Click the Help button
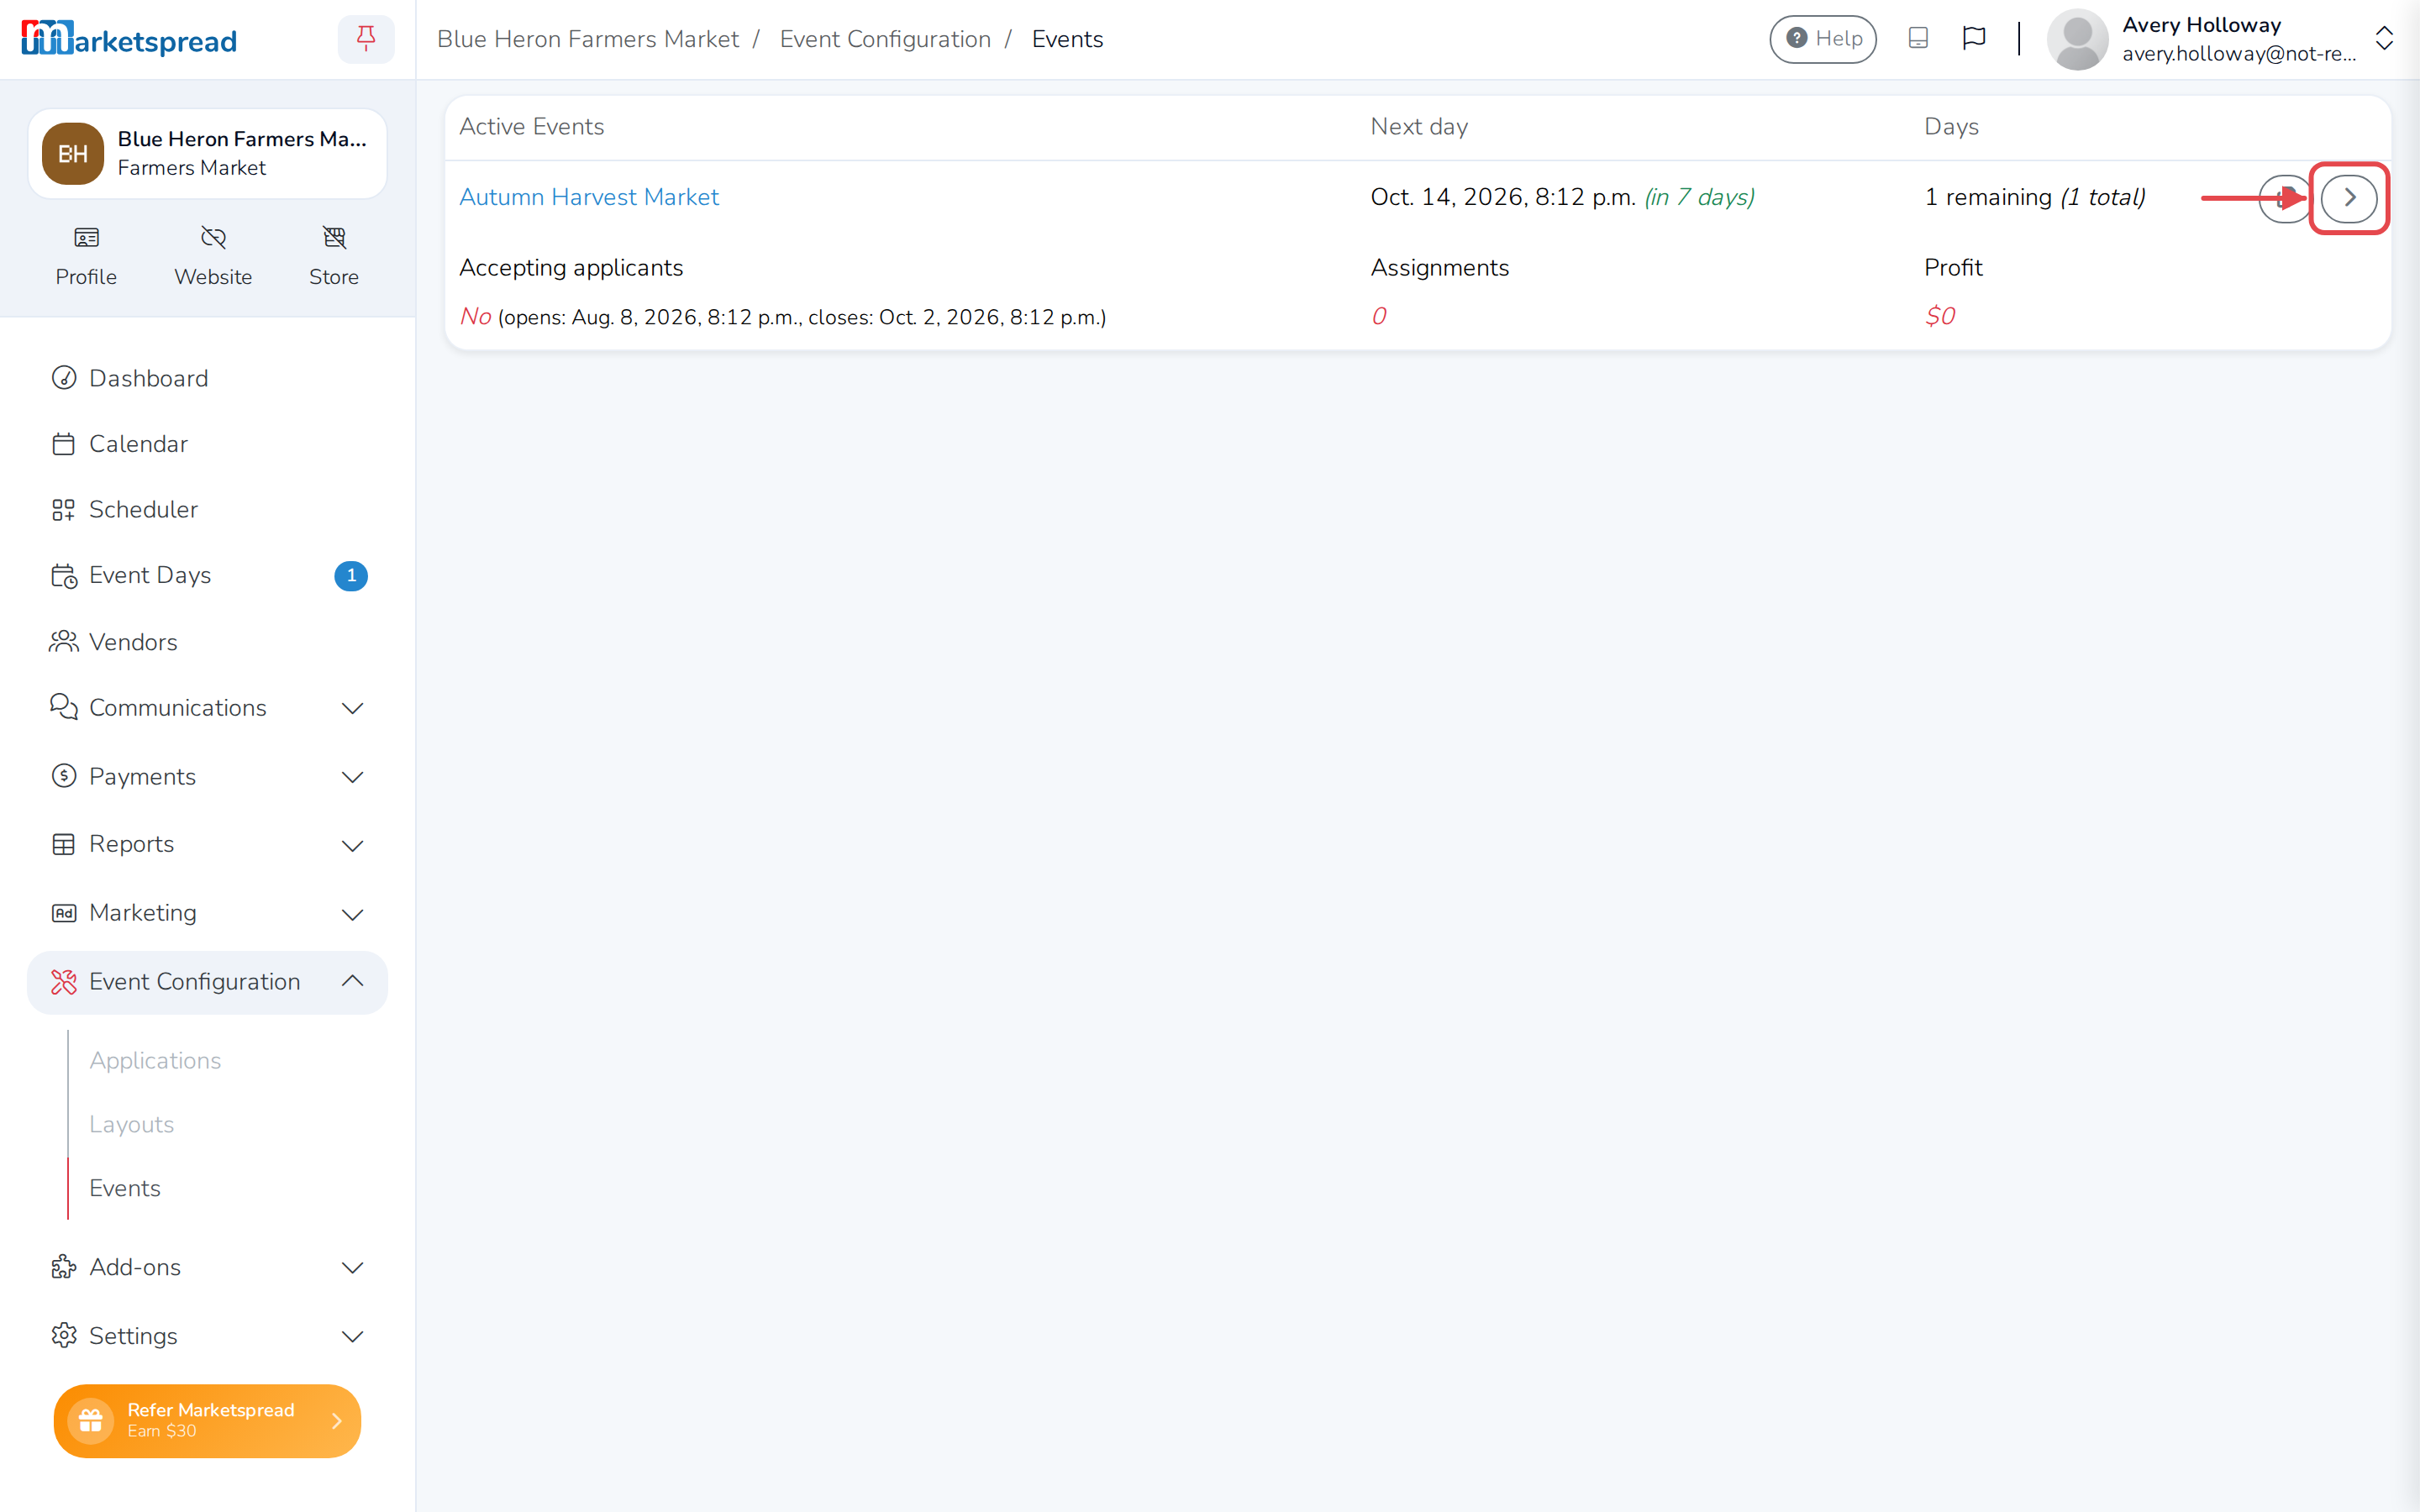 1822,39
